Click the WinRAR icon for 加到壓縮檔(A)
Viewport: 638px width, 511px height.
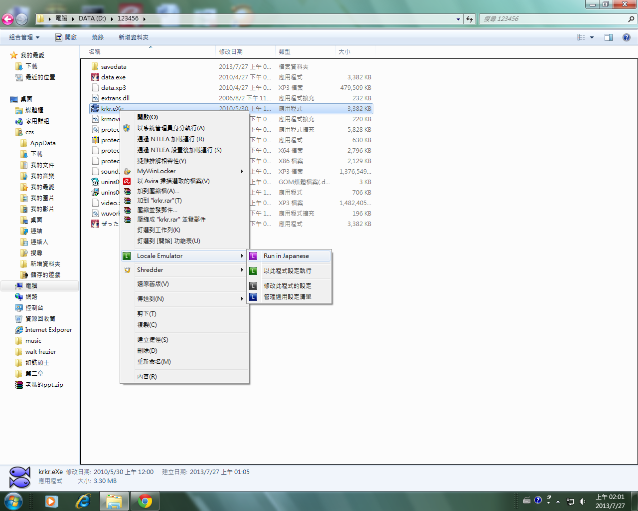(x=127, y=191)
